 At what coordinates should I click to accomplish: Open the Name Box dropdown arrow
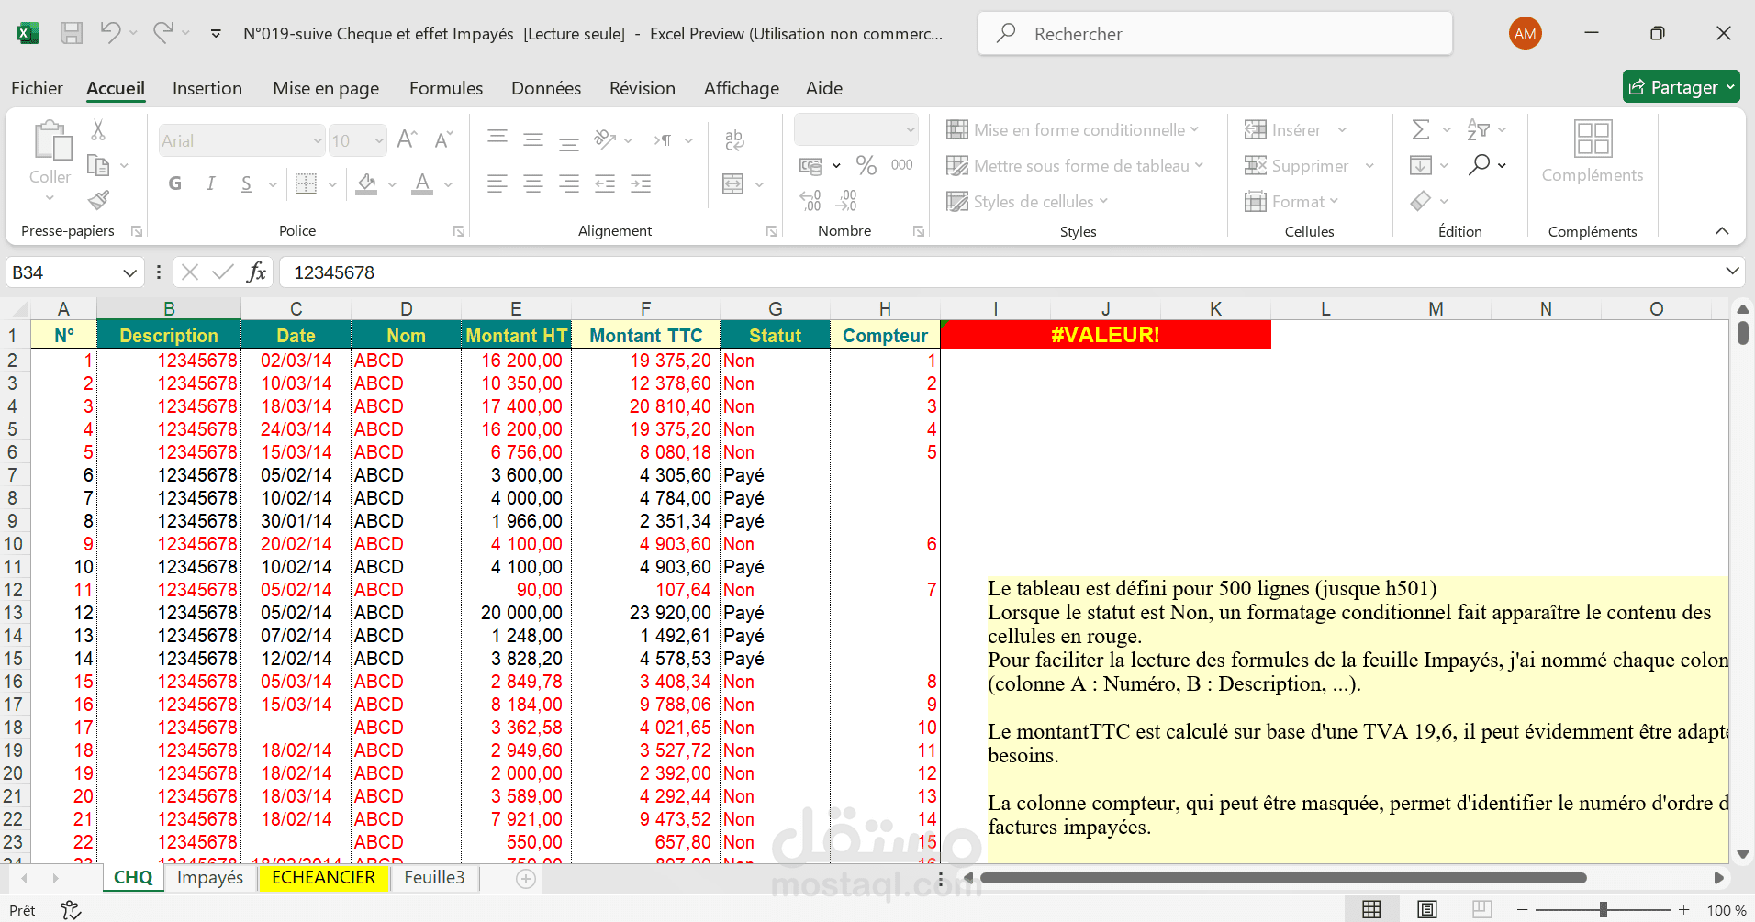(129, 272)
